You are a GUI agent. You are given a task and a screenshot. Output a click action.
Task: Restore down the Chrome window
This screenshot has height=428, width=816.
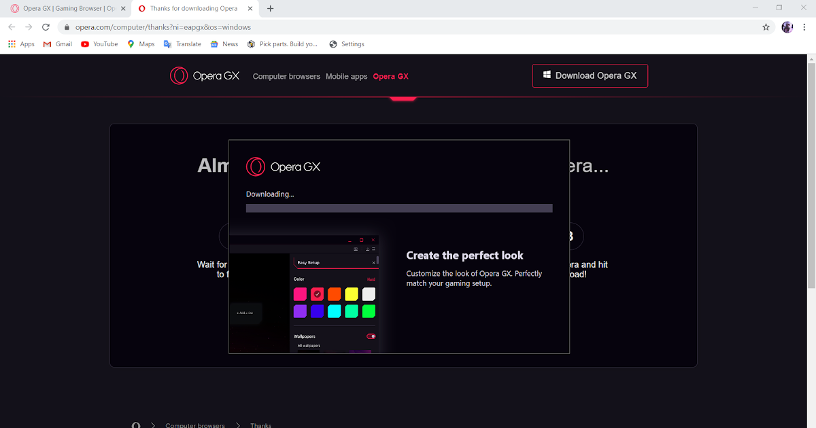coord(779,7)
